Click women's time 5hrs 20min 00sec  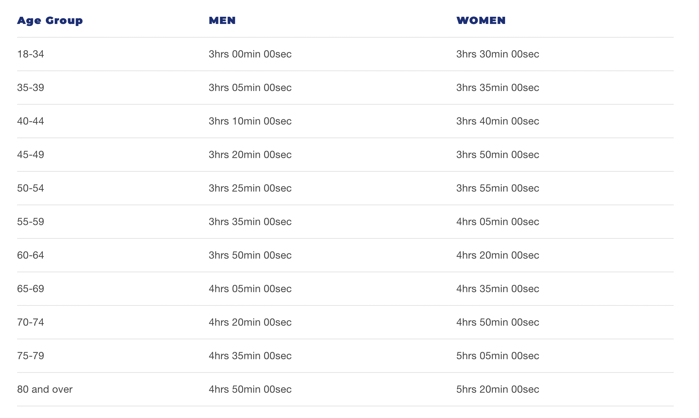pyautogui.click(x=498, y=389)
